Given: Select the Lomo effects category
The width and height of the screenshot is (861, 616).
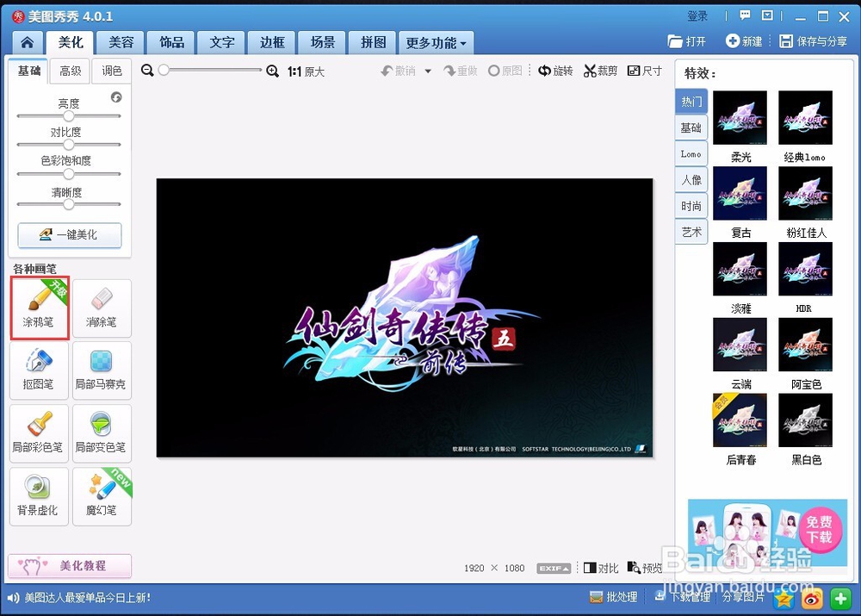Looking at the screenshot, I should point(691,154).
